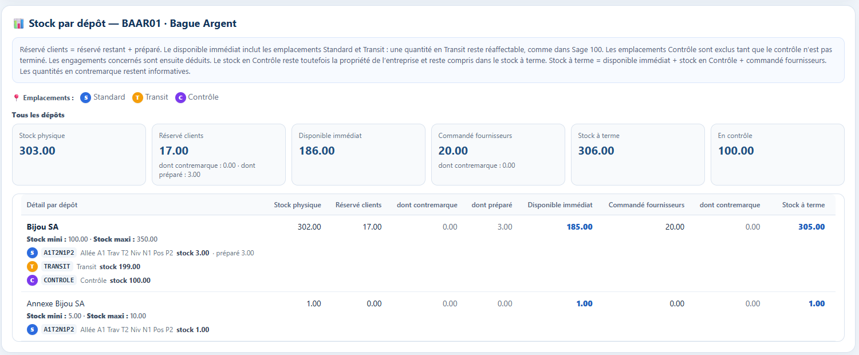The width and height of the screenshot is (859, 355).
Task: Click Bijou SA's disponible immédiat value 185.00
Action: 580,227
